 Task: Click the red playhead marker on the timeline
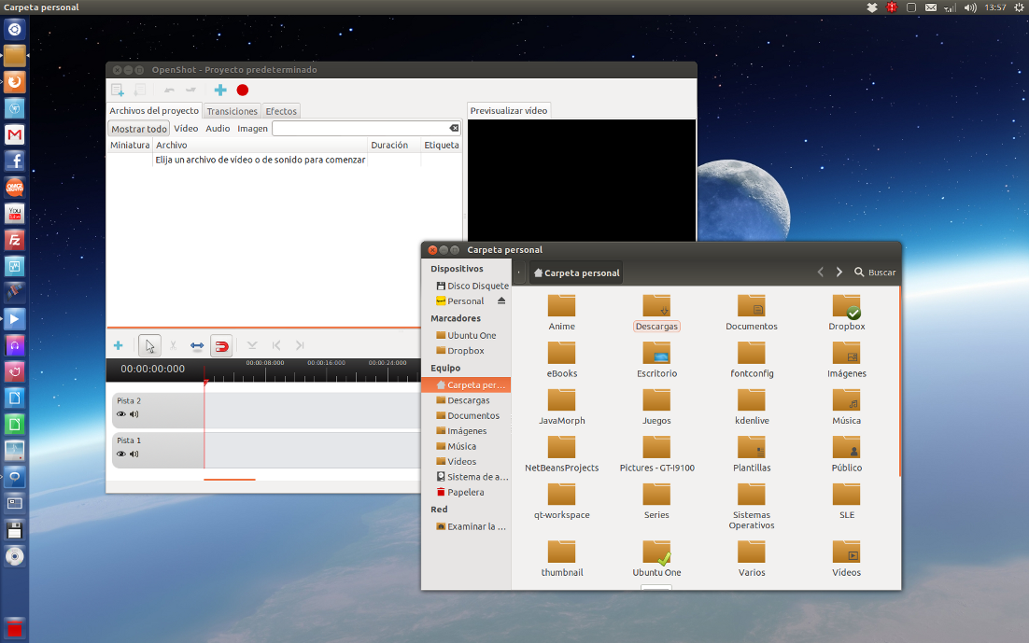205,382
